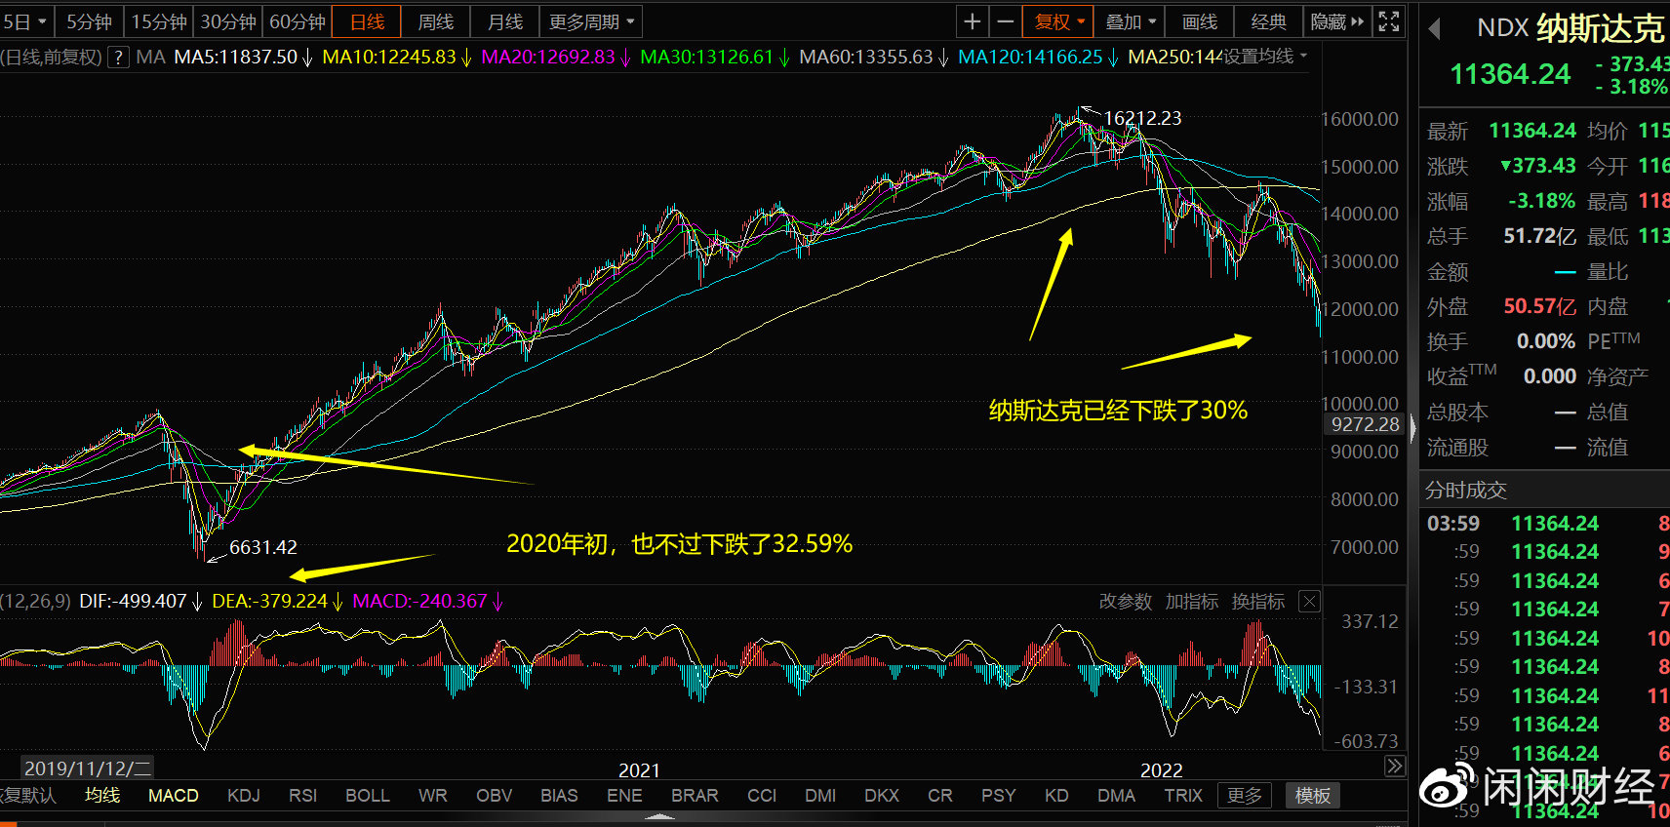Toggle fullscreen chart view icon
The width and height of the screenshot is (1670, 827).
coord(1389,21)
